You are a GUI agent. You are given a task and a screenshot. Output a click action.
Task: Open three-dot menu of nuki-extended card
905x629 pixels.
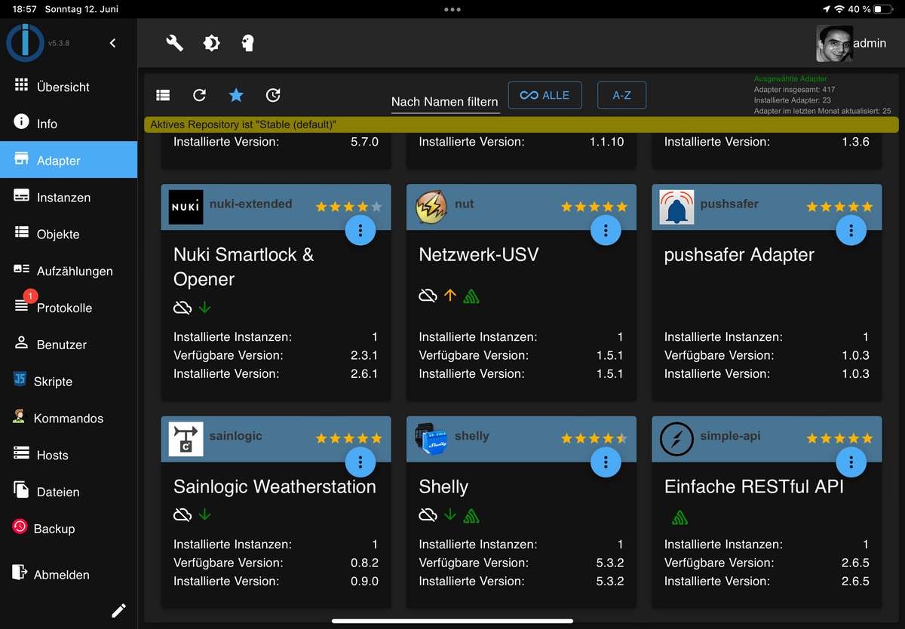click(x=360, y=230)
